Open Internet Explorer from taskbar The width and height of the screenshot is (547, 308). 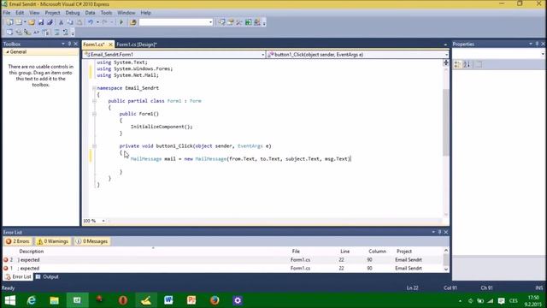pyautogui.click(x=32, y=300)
